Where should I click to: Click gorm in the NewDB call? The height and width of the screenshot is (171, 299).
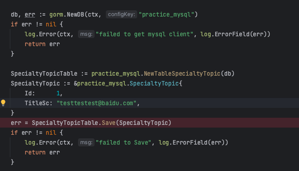[56, 14]
